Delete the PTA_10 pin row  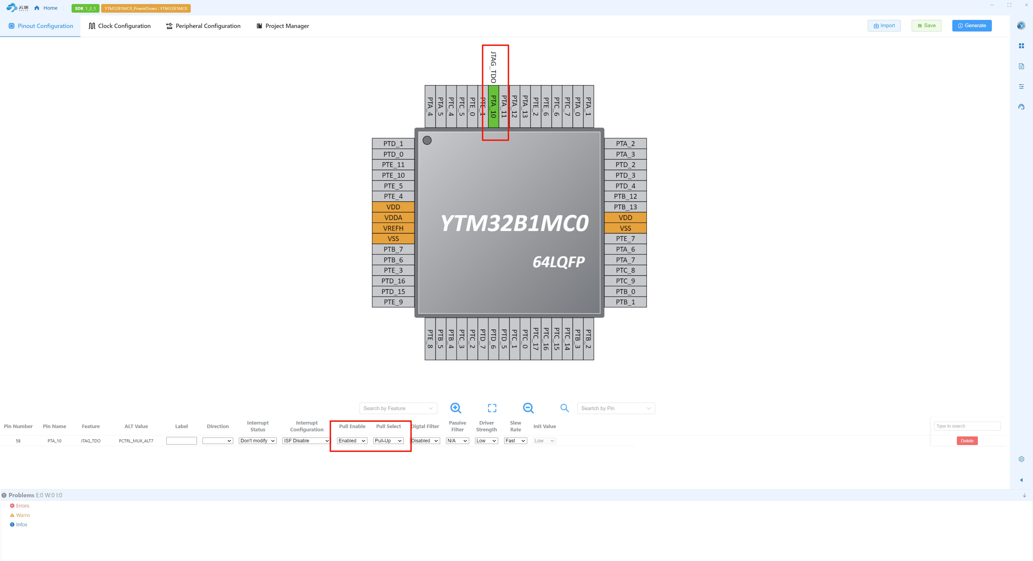click(967, 441)
